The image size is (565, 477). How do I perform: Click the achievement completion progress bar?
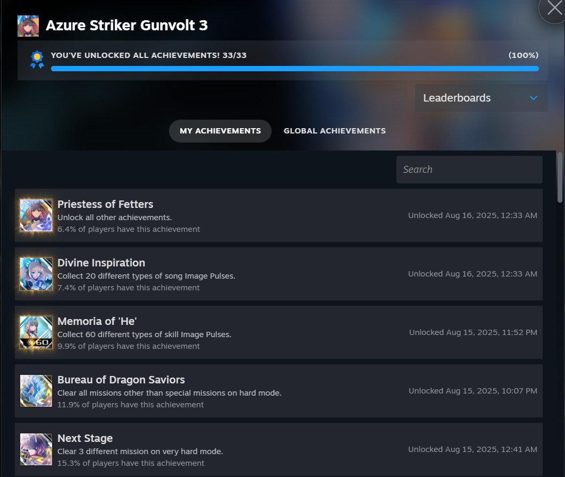pos(295,69)
